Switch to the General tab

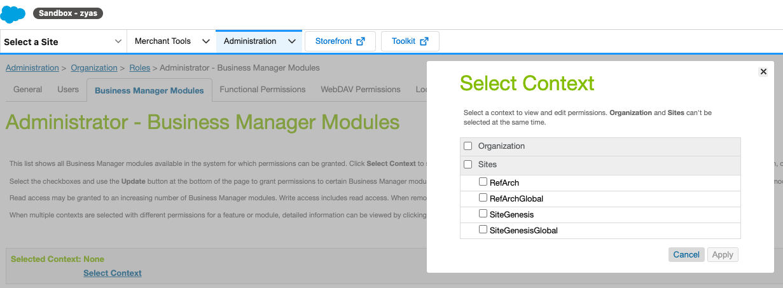coord(28,90)
